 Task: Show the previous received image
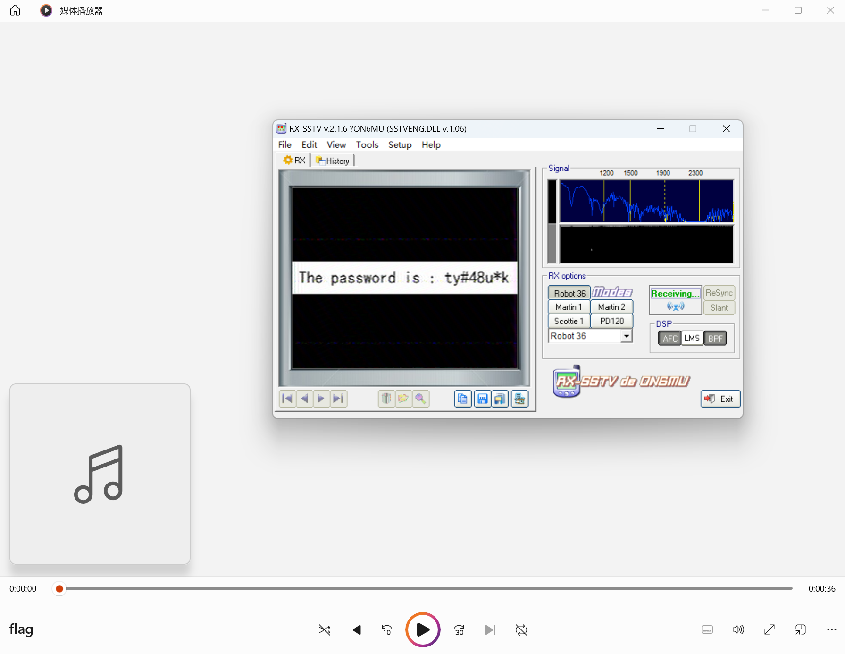tap(304, 399)
